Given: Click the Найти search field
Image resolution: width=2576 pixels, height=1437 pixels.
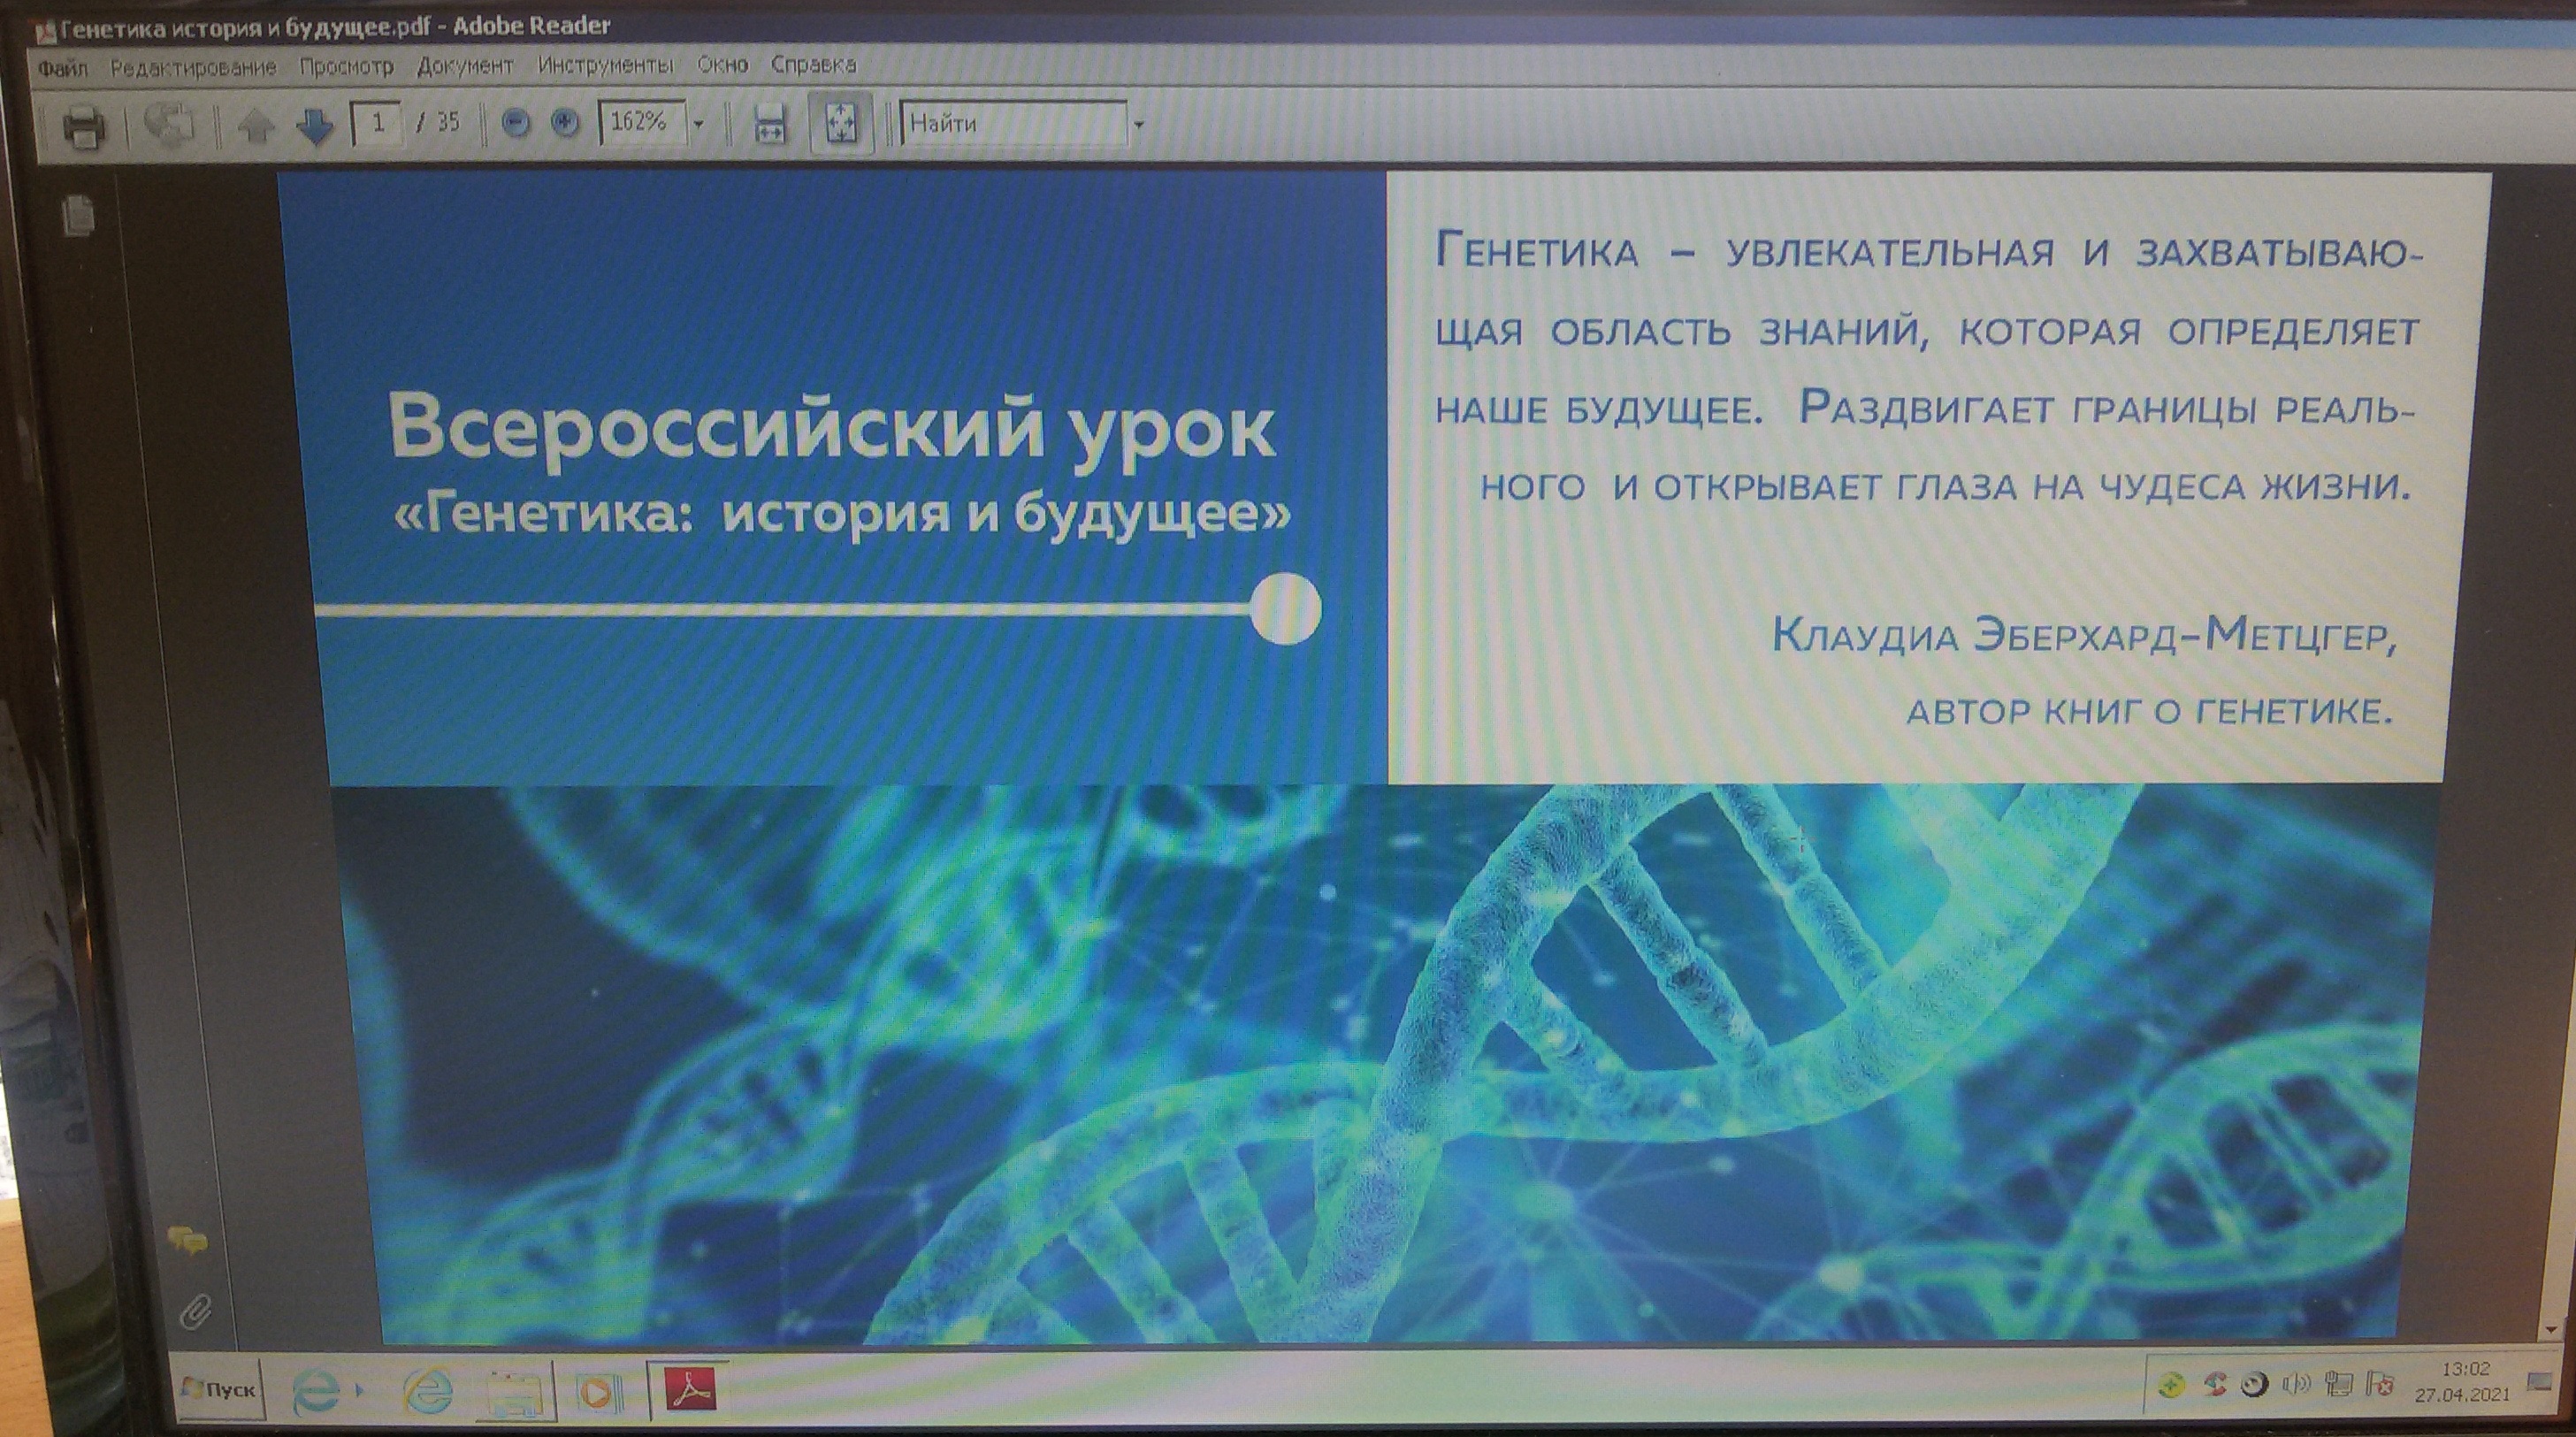Looking at the screenshot, I should point(1013,124).
